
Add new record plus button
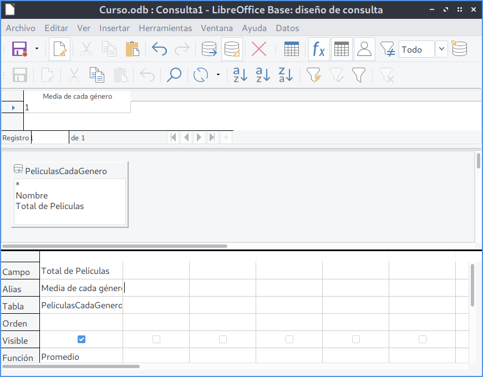click(226, 137)
